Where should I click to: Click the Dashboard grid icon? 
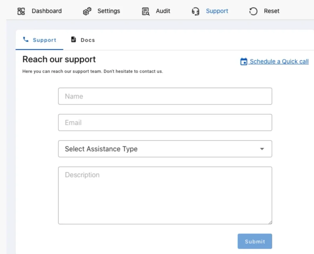pos(21,11)
